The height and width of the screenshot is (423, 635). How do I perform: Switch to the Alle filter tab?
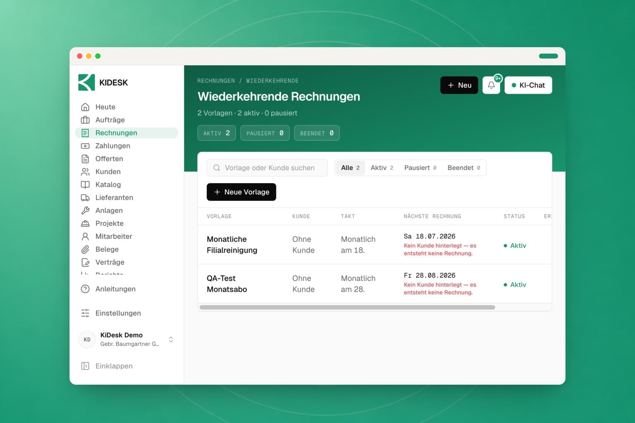tap(350, 168)
